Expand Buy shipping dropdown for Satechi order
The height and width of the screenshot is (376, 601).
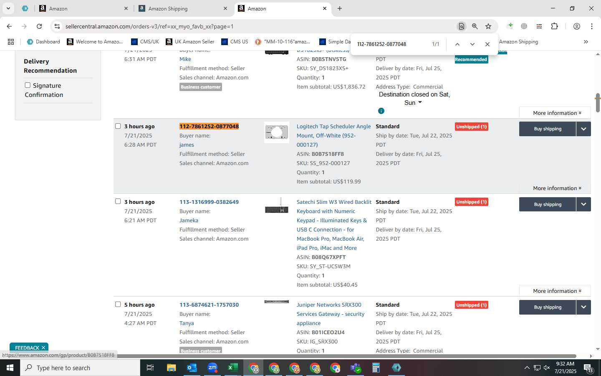tap(583, 204)
